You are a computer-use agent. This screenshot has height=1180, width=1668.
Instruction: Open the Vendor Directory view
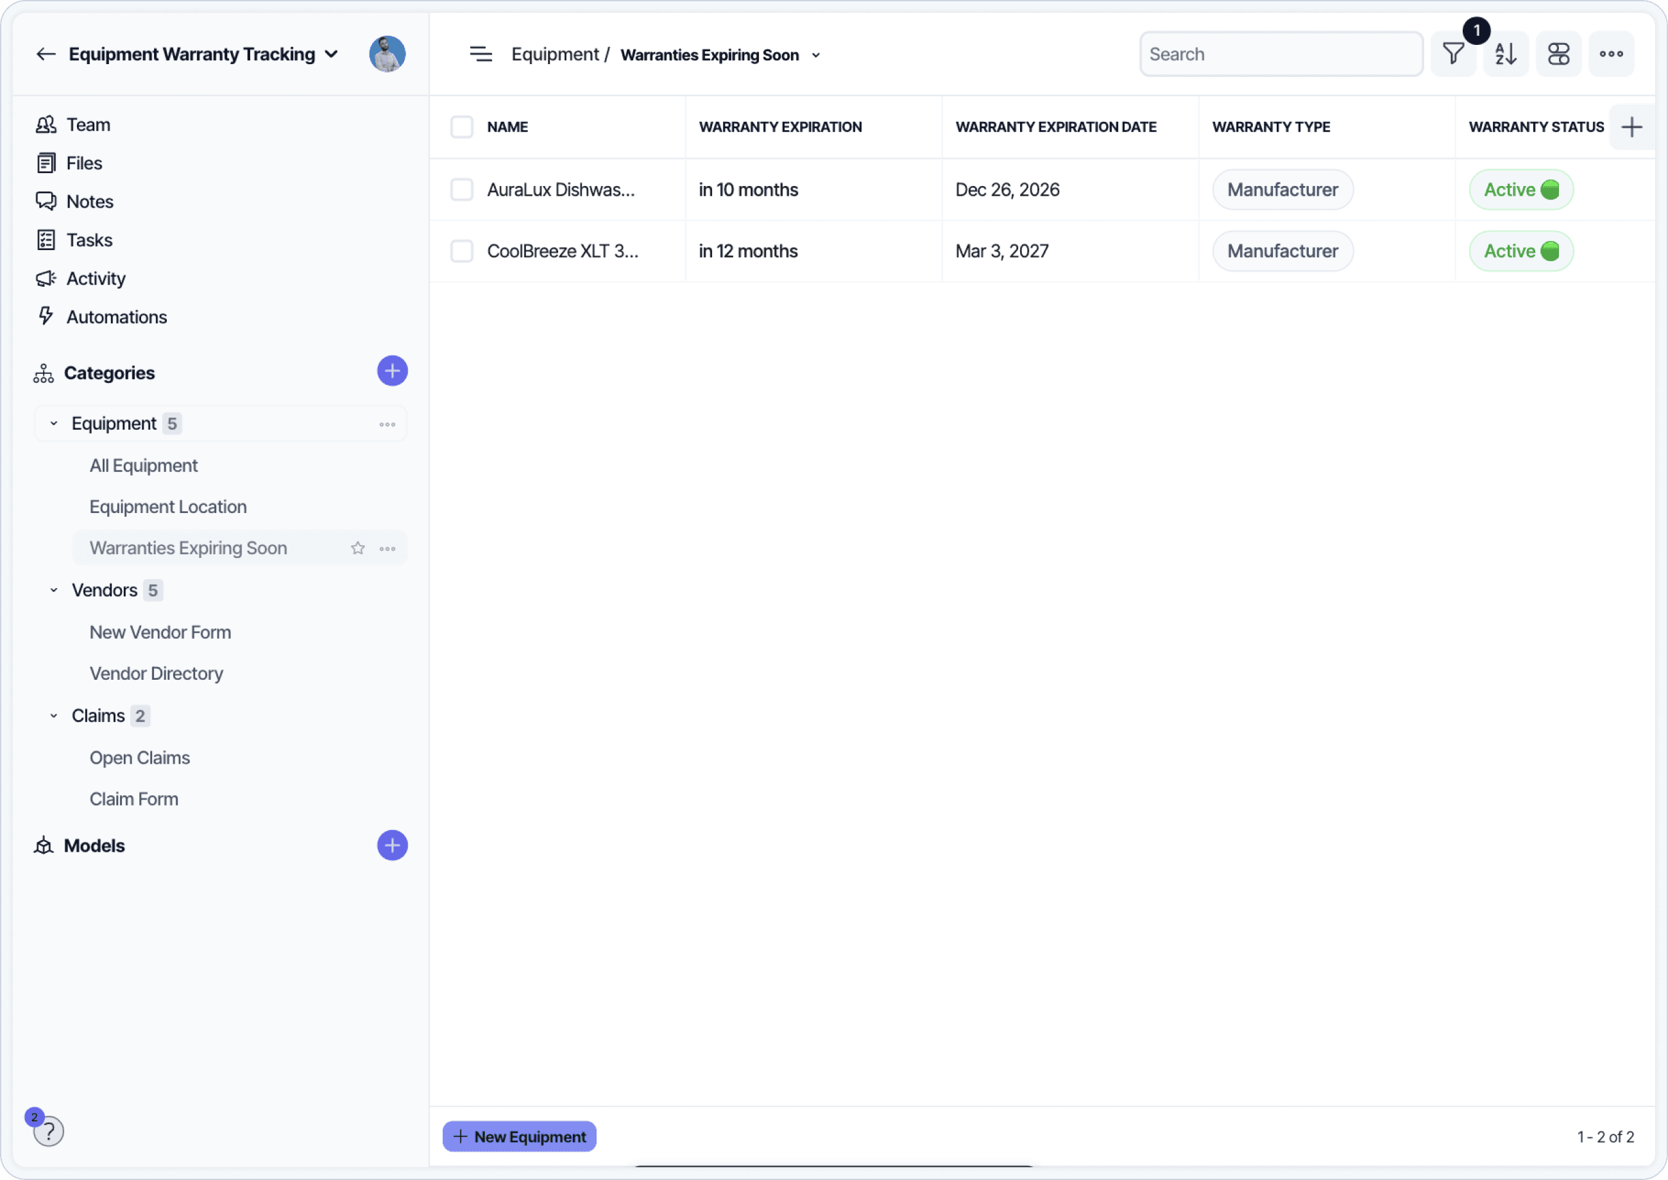(x=155, y=673)
